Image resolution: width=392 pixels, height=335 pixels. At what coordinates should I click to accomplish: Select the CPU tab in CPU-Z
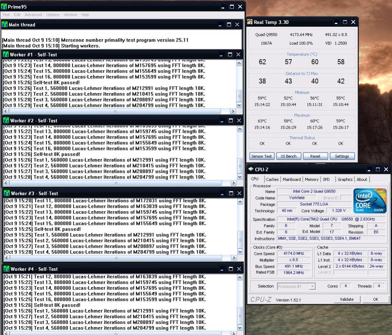point(256,179)
